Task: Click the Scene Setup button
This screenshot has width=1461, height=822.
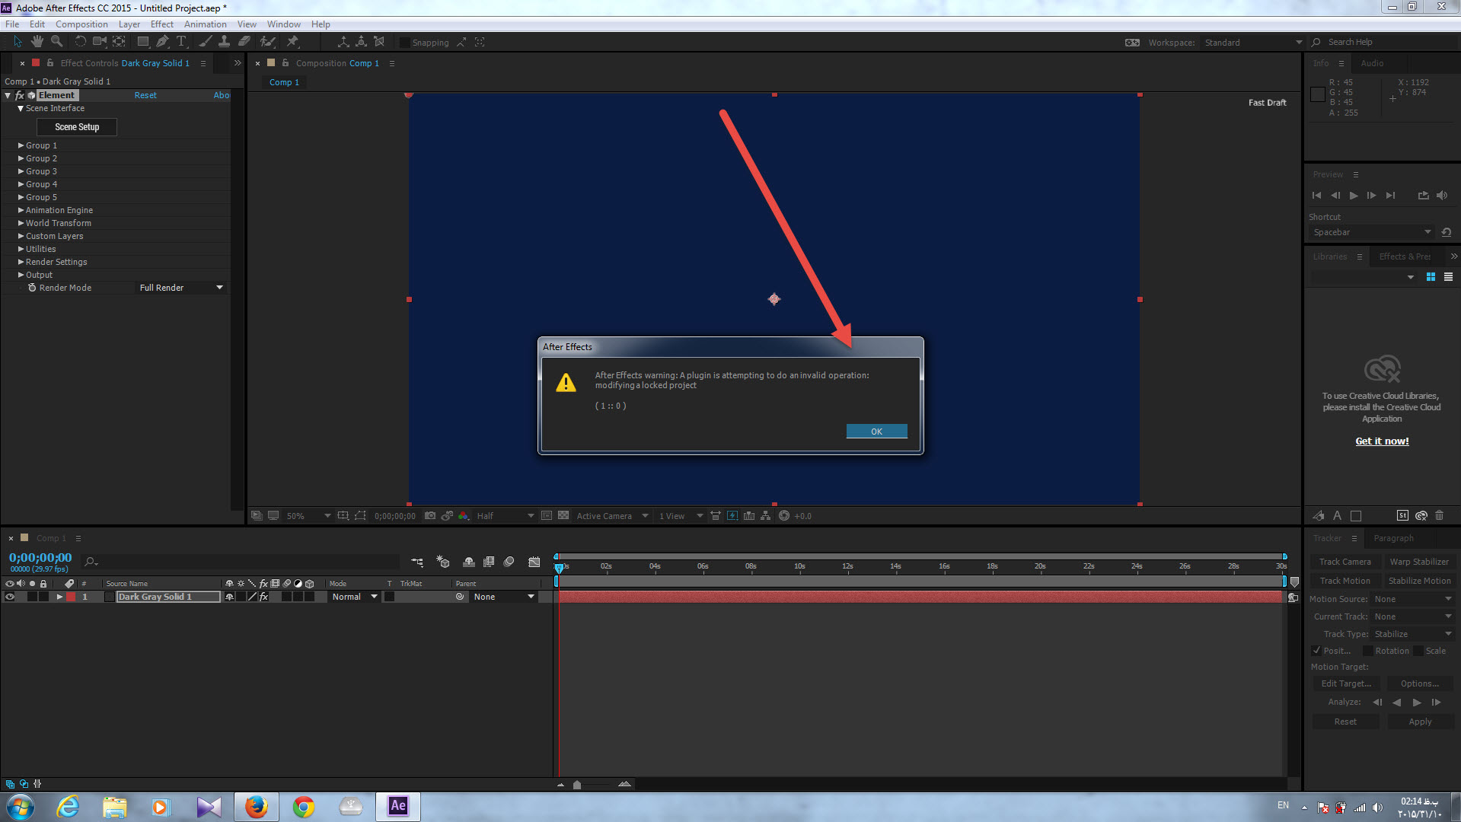Action: (77, 127)
